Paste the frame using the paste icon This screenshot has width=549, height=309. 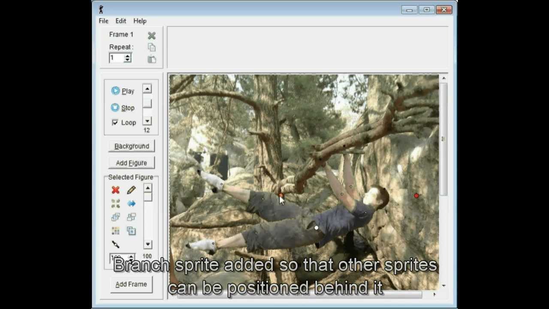click(x=151, y=59)
